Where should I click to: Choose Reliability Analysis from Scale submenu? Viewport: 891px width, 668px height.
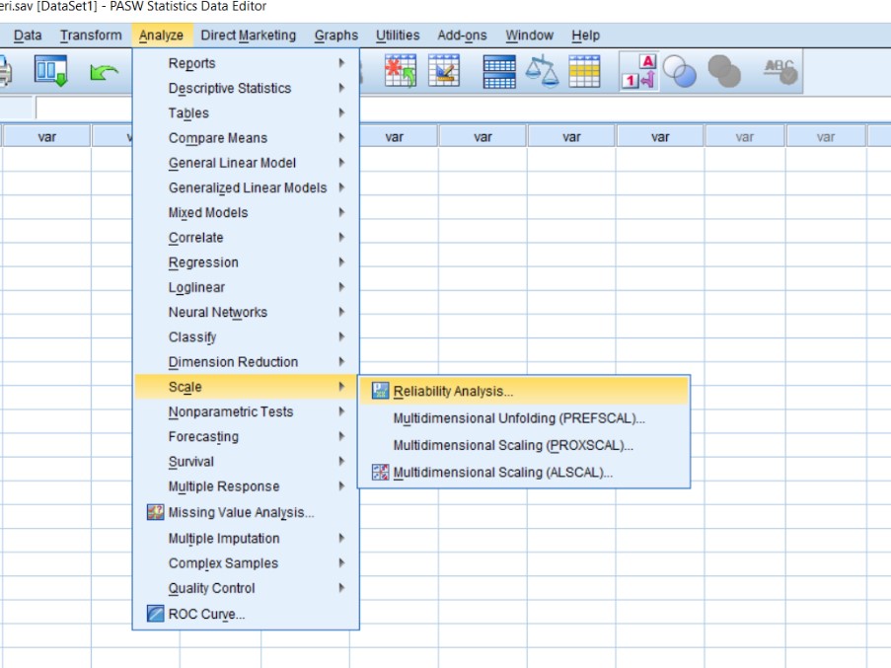tap(453, 391)
